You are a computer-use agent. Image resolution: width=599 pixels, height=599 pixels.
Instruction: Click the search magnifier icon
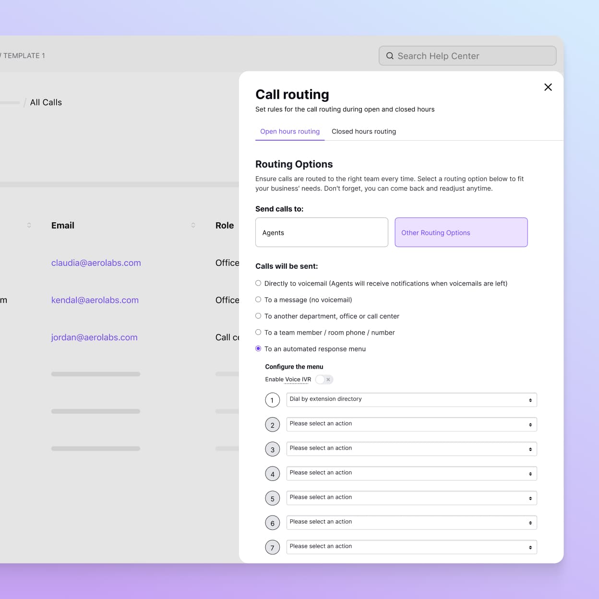click(390, 56)
